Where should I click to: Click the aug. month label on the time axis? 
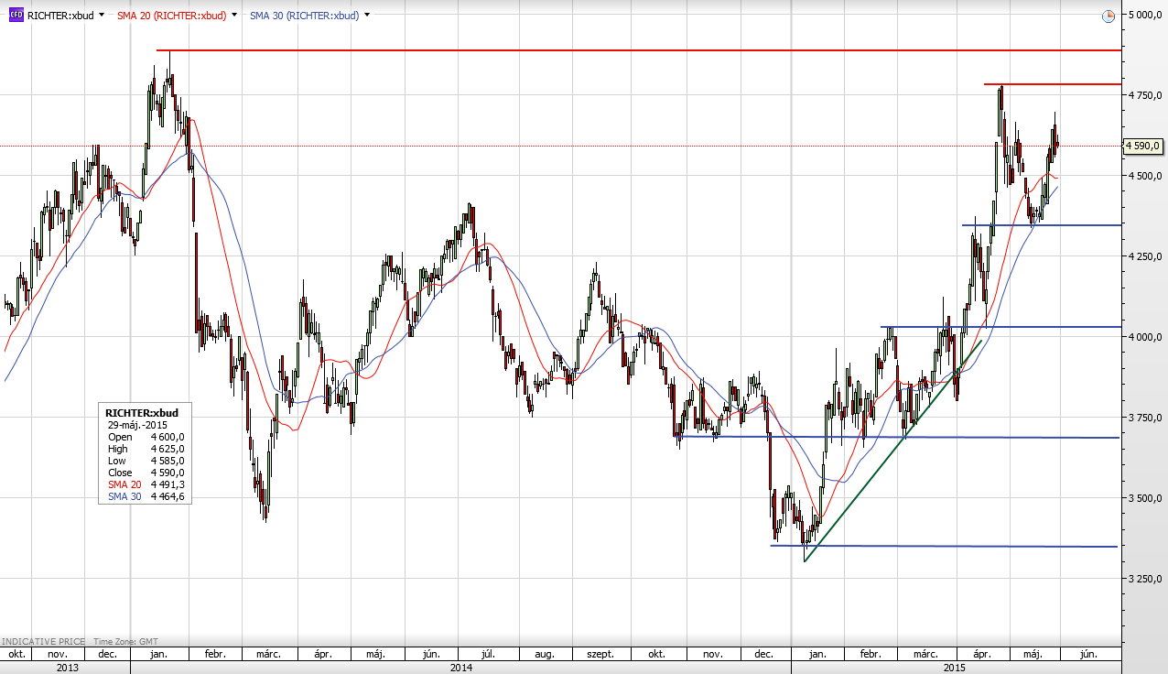(544, 655)
